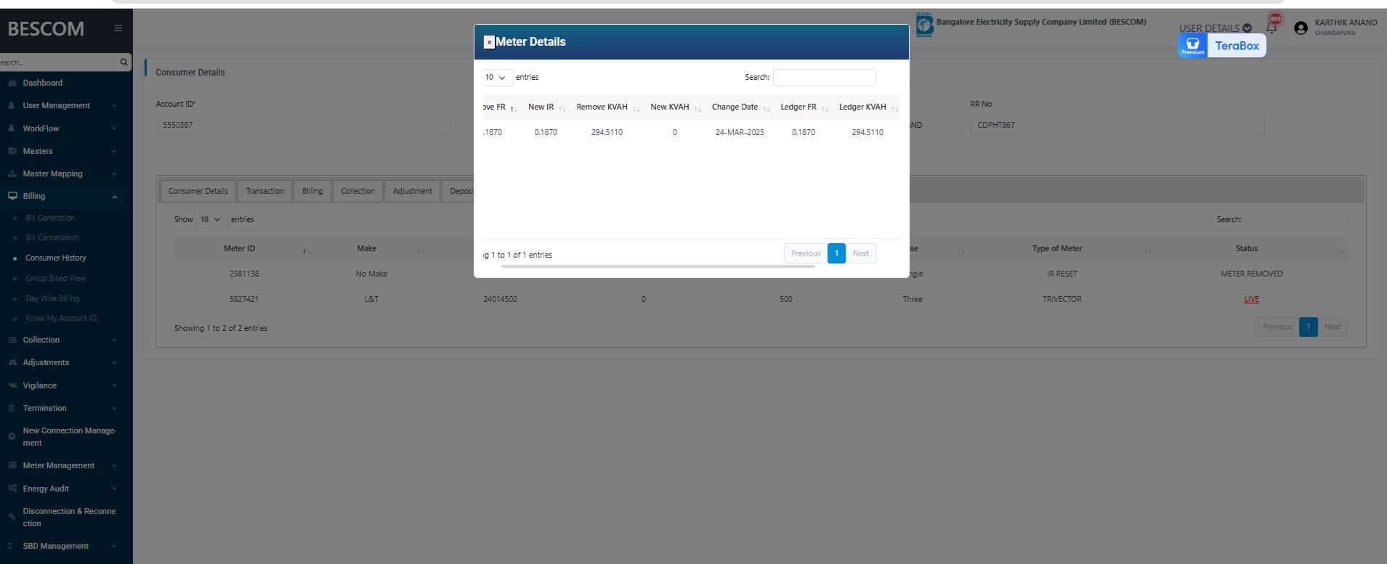The image size is (1387, 564).
Task: Sort background table by Meter ID
Action: (243, 248)
